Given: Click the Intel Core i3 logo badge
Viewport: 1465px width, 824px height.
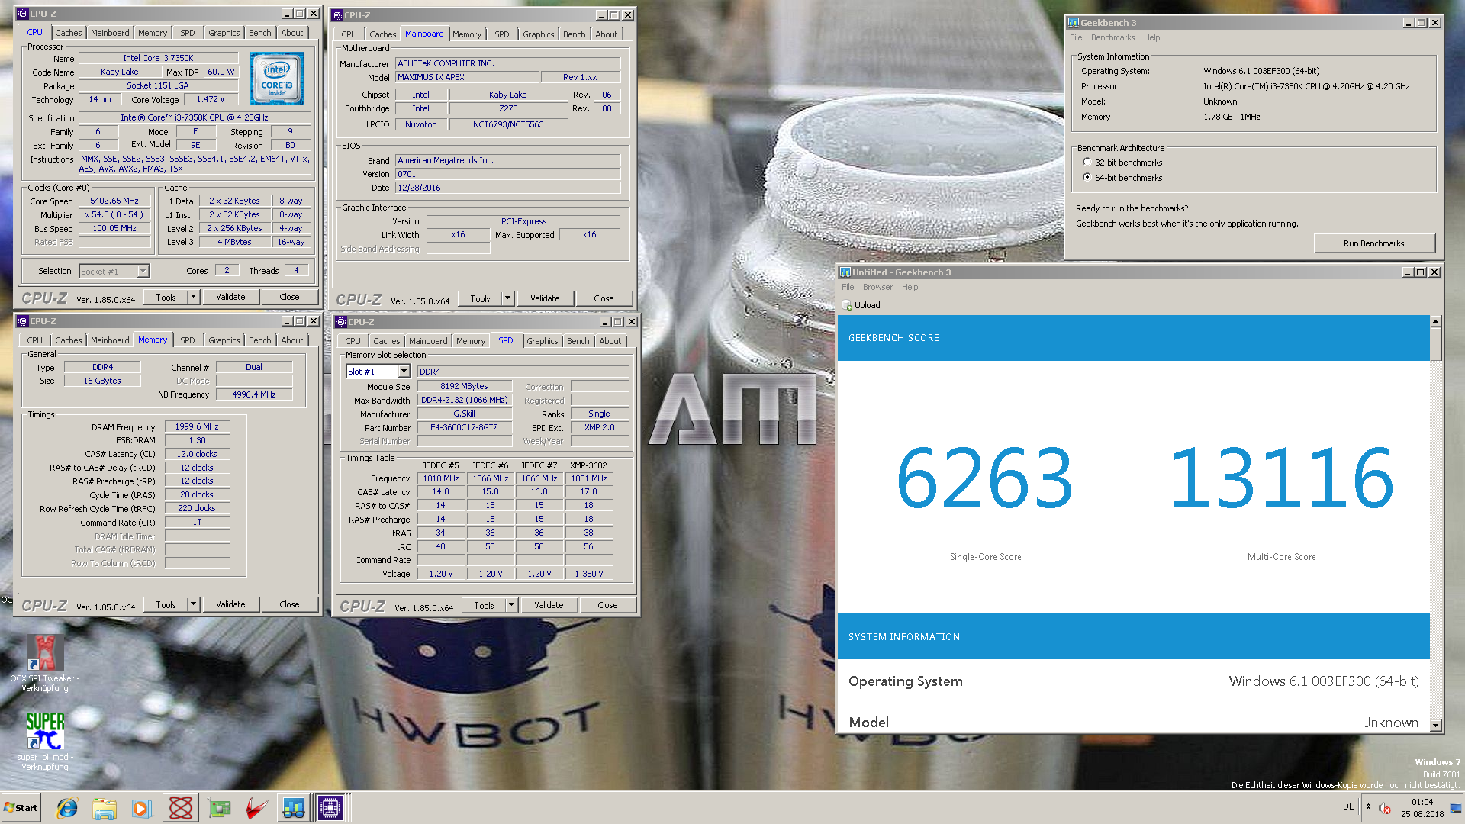Looking at the screenshot, I should [277, 79].
